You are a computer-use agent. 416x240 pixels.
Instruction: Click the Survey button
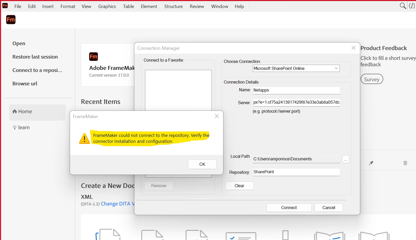[372, 79]
